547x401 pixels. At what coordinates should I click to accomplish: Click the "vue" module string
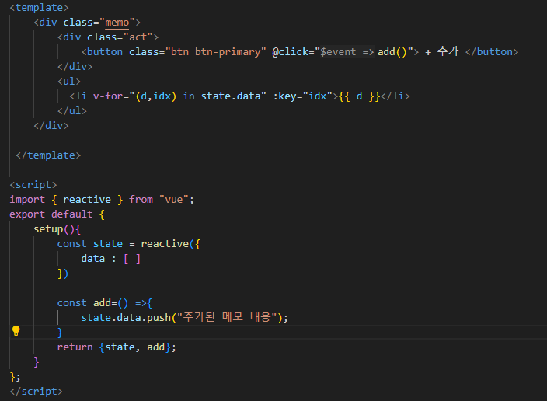(174, 199)
